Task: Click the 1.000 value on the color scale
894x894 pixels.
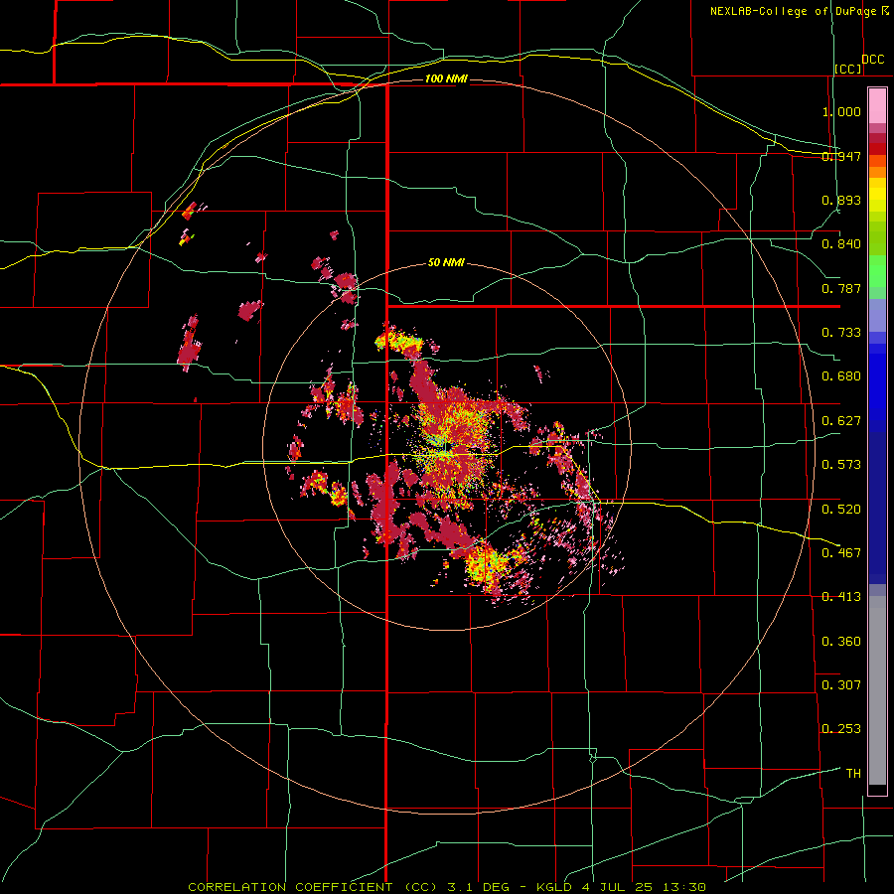Action: coord(841,111)
